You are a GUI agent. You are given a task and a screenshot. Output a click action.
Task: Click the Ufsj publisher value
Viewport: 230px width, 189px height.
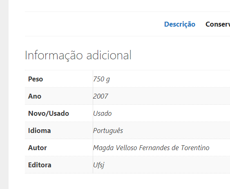click(x=99, y=165)
